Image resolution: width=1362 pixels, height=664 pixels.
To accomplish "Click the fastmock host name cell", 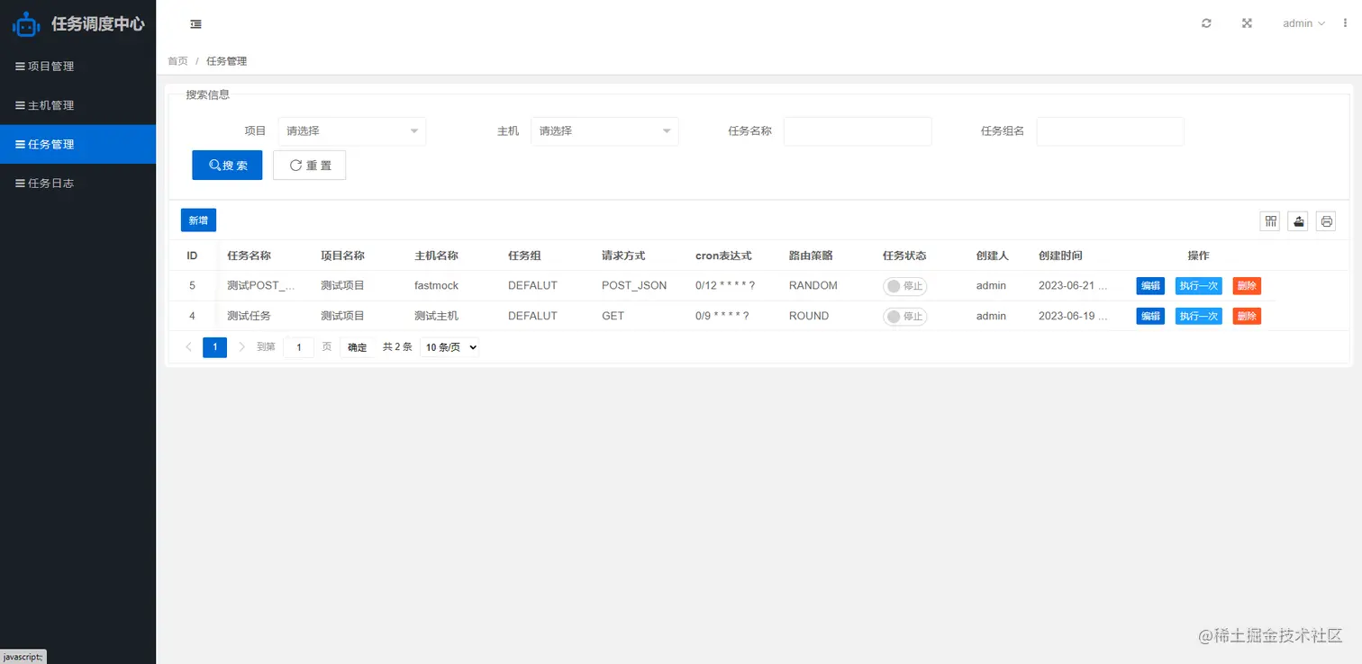I will click(x=436, y=286).
